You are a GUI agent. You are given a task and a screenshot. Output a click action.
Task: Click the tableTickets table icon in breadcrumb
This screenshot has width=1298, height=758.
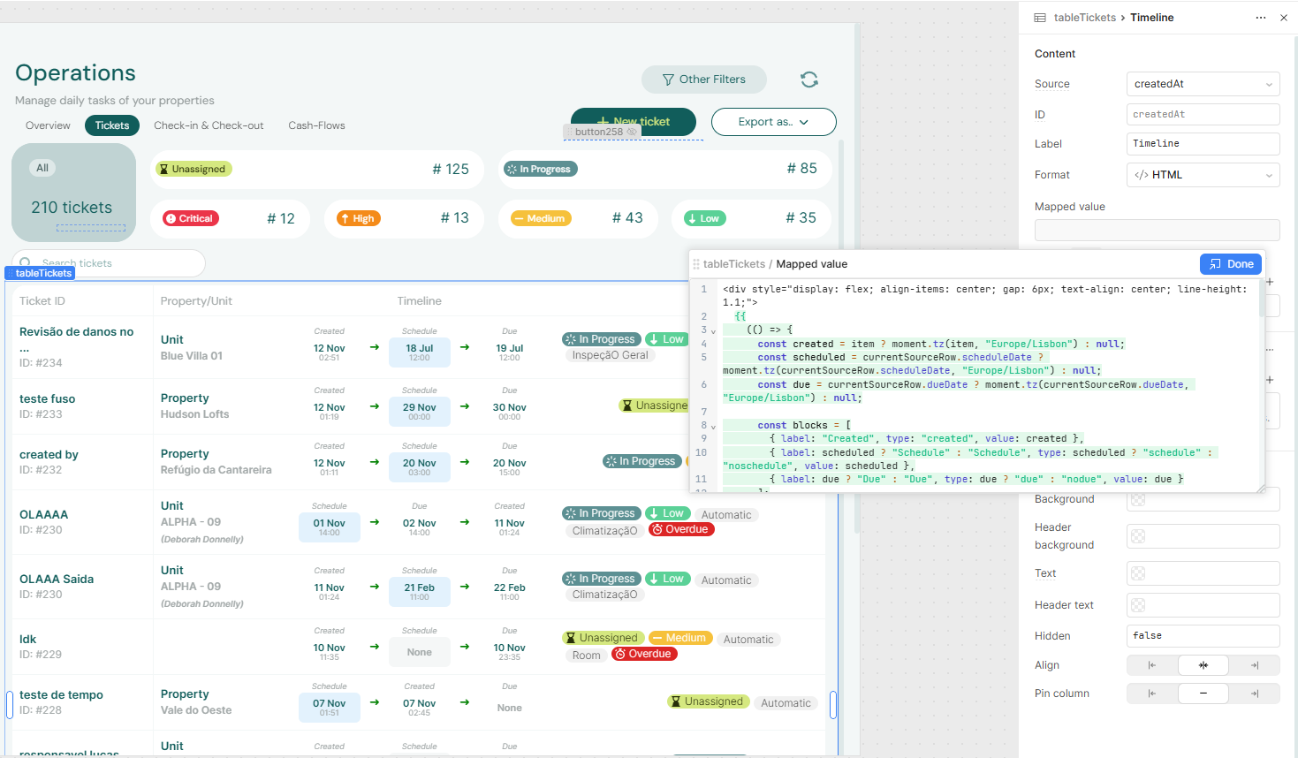(x=1040, y=18)
